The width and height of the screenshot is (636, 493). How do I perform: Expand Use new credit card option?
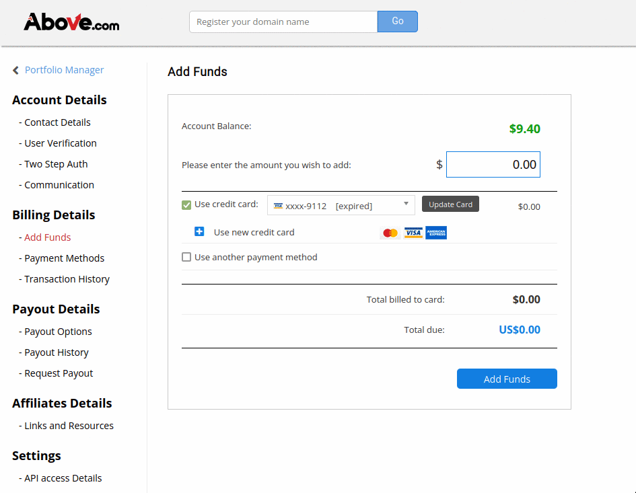click(x=254, y=232)
